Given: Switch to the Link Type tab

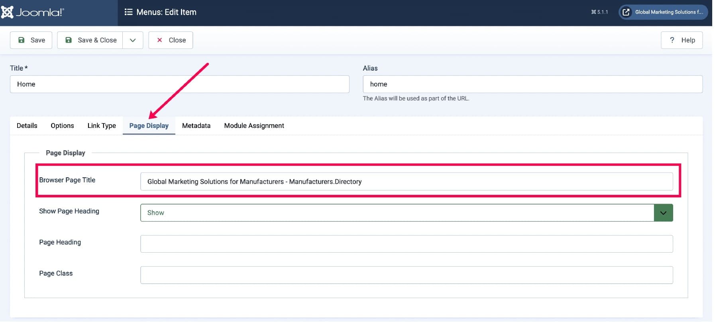Looking at the screenshot, I should point(102,126).
